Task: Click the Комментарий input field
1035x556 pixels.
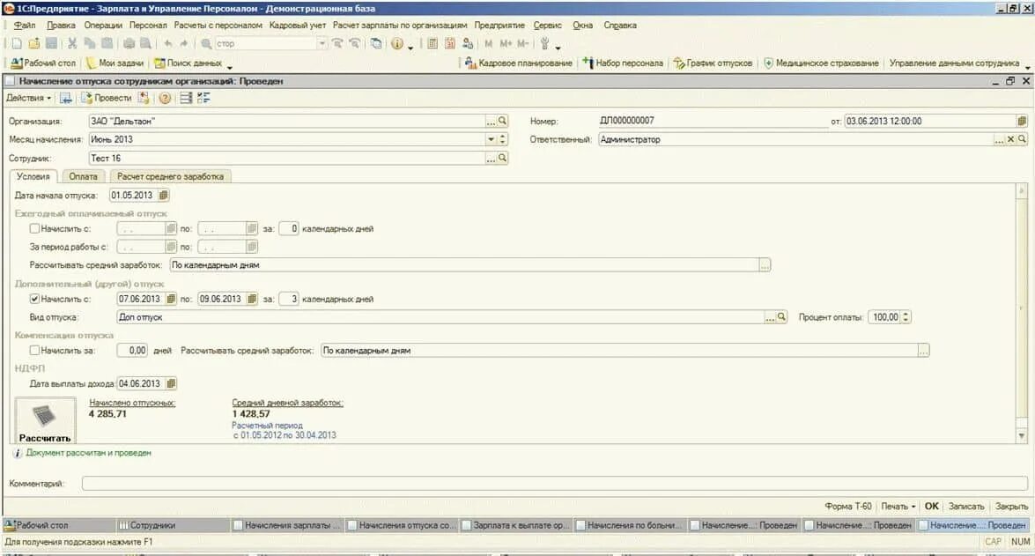Action: (554, 484)
